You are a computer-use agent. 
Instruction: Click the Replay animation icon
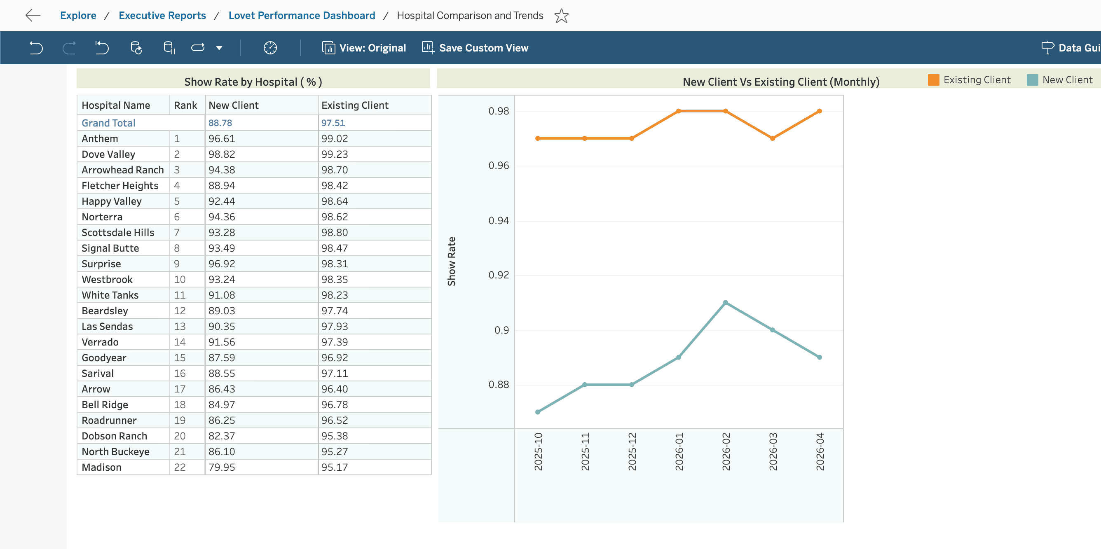tap(197, 48)
